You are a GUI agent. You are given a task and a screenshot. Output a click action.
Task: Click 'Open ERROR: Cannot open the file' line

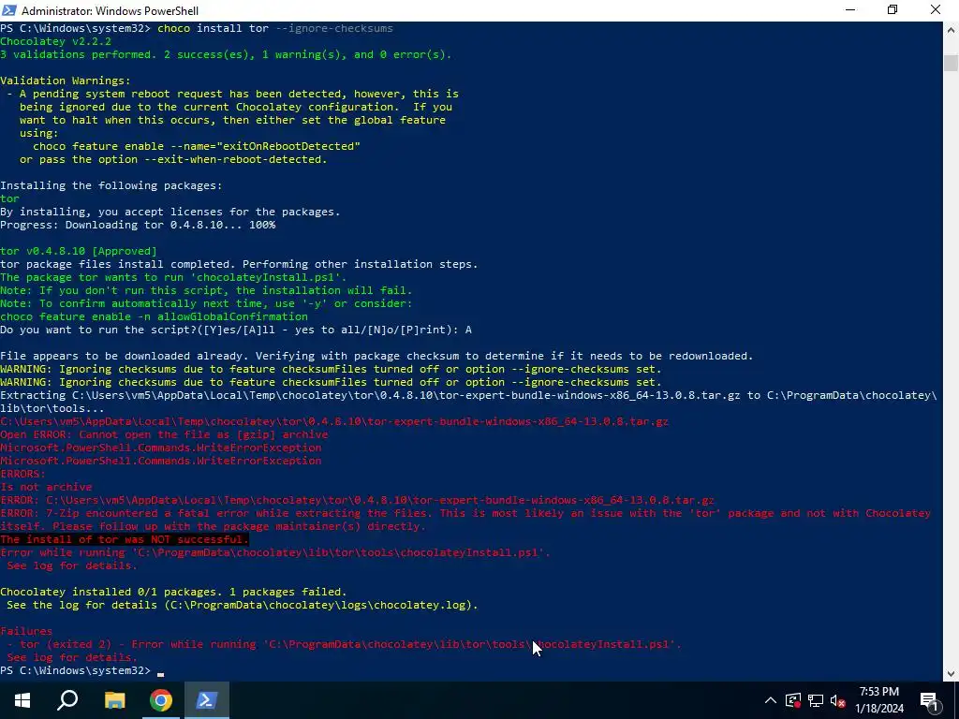point(164,434)
